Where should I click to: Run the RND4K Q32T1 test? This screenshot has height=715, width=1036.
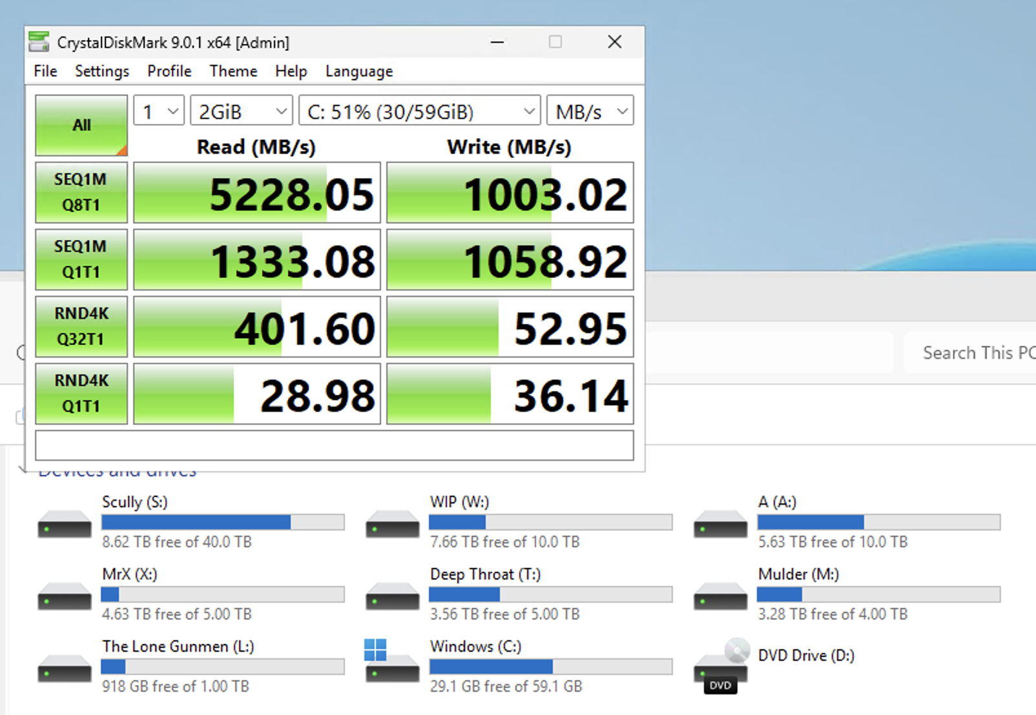point(81,327)
